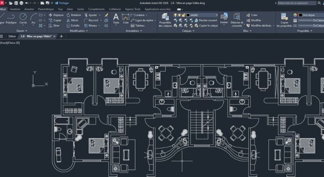The height and width of the screenshot is (177, 324).
Task: Click the Open file icon in quick access toolbar
Action: (x=11, y=3)
